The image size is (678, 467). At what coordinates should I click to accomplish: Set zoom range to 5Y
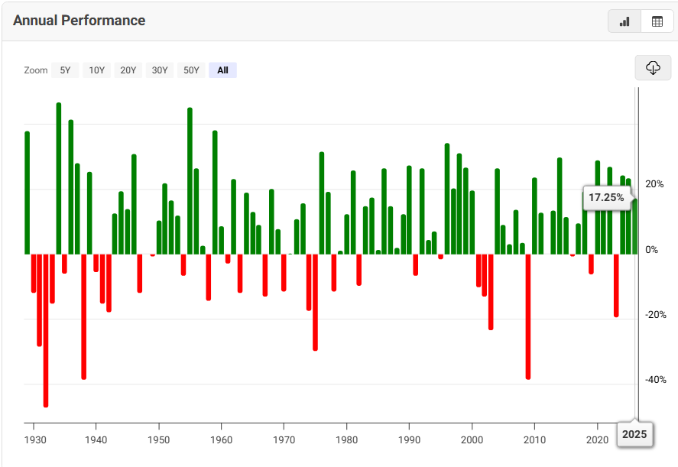65,70
